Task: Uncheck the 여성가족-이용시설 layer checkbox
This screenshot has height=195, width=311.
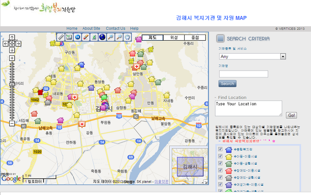Action: (x=220, y=184)
